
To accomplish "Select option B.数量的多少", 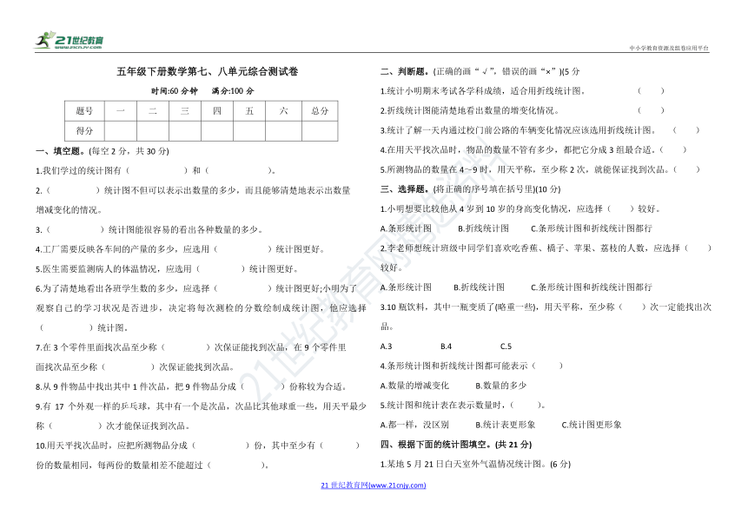I will pos(501,386).
